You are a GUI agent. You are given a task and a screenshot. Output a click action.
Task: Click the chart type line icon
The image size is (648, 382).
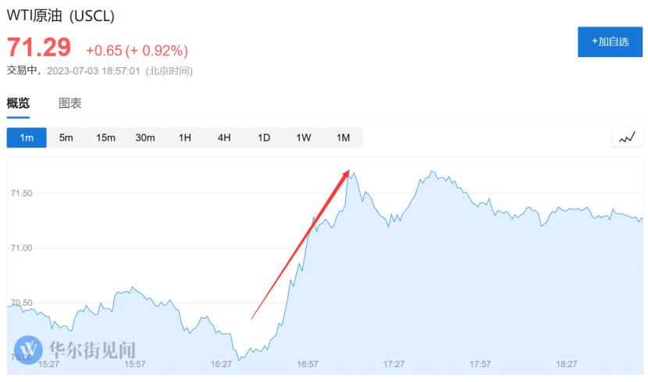(x=626, y=137)
